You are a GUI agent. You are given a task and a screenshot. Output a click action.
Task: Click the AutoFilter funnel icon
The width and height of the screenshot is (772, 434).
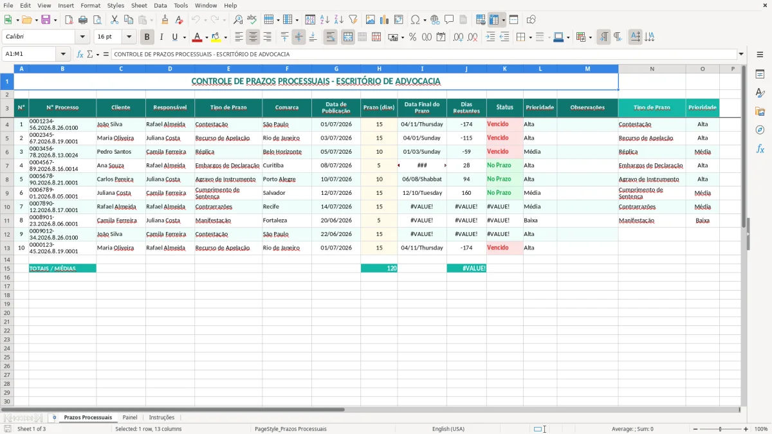click(353, 20)
